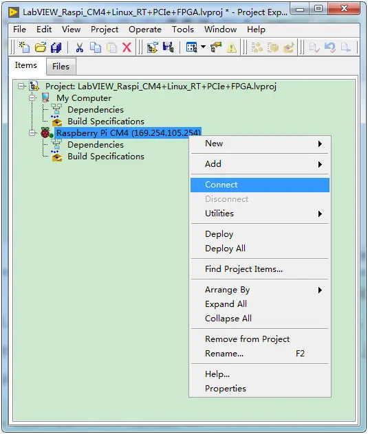Switch to the Files tab
The height and width of the screenshot is (434, 368).
pos(61,67)
